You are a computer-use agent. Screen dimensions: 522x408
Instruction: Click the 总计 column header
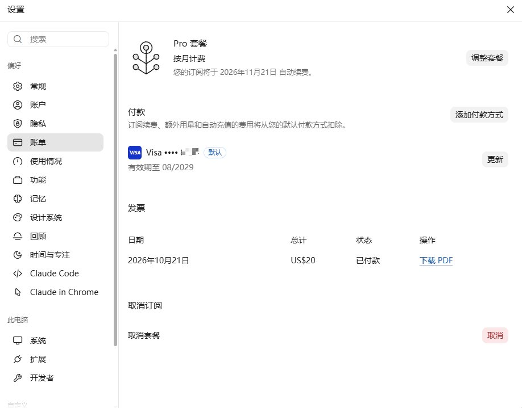point(299,240)
